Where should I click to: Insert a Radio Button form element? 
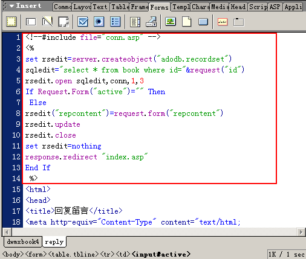coord(99,22)
